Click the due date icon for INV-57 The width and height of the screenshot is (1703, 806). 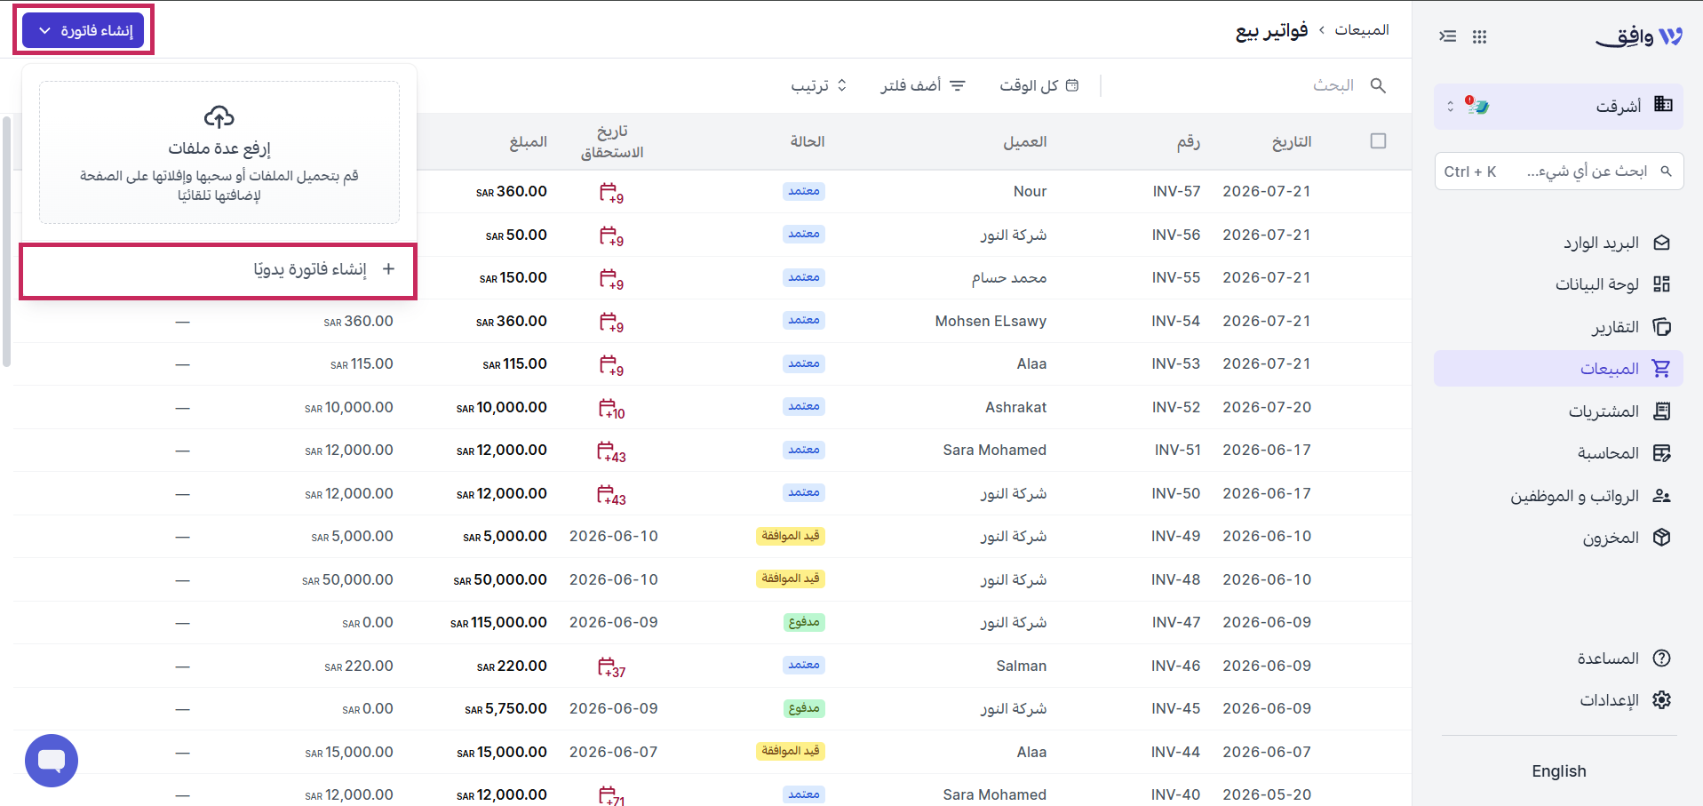[x=611, y=192]
